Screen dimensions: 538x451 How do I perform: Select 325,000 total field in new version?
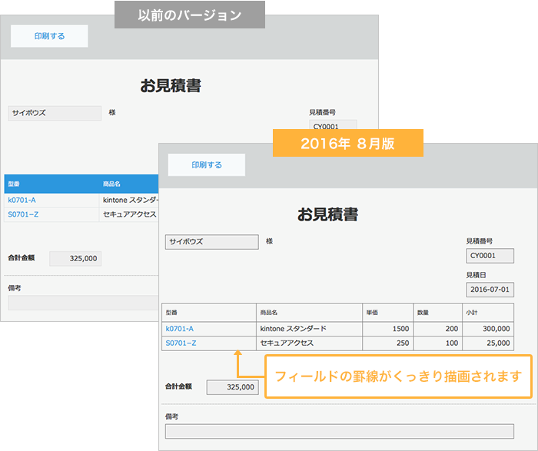tap(233, 387)
